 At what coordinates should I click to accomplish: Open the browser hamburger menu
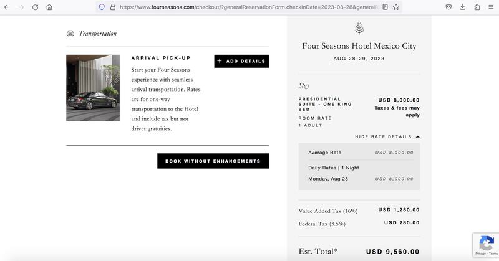coord(491,7)
